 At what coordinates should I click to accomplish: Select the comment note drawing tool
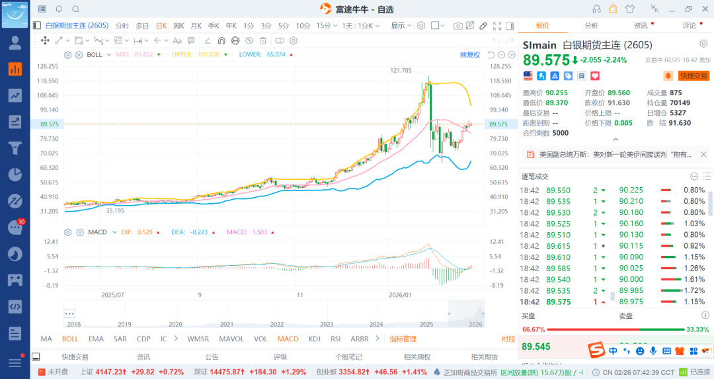coord(191,40)
